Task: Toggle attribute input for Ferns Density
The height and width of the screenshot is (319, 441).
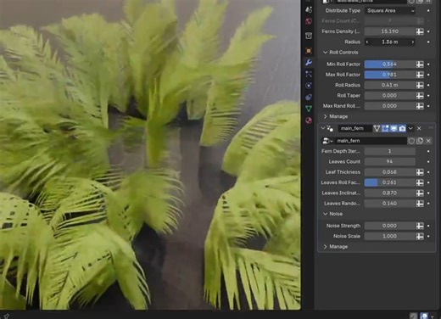Action: (x=420, y=31)
